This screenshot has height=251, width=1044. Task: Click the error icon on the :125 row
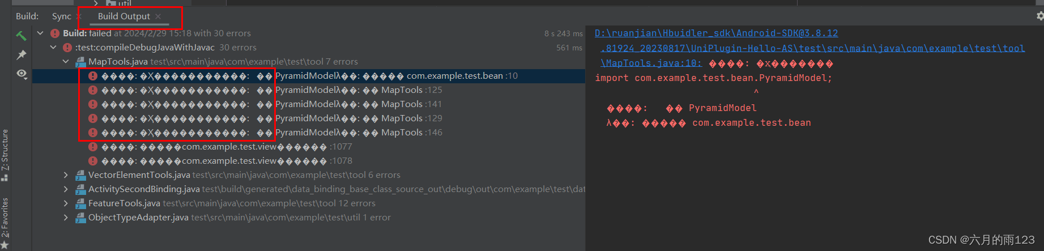click(93, 90)
